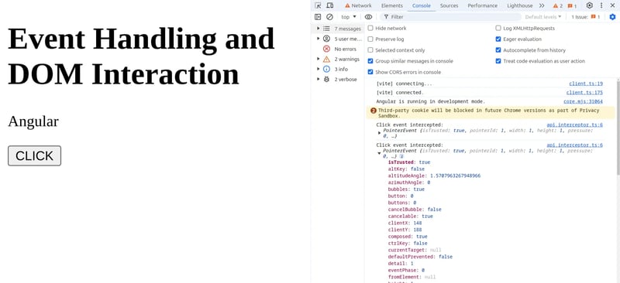The height and width of the screenshot is (283, 620).
Task: Click the issues badge in the tab bar
Action: pyautogui.click(x=572, y=5)
